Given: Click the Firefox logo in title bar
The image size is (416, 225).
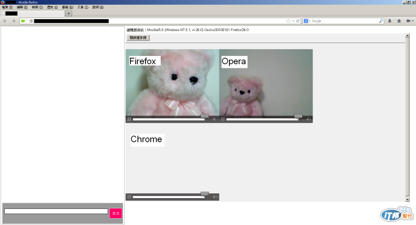Looking at the screenshot, I should (x=3, y=2).
